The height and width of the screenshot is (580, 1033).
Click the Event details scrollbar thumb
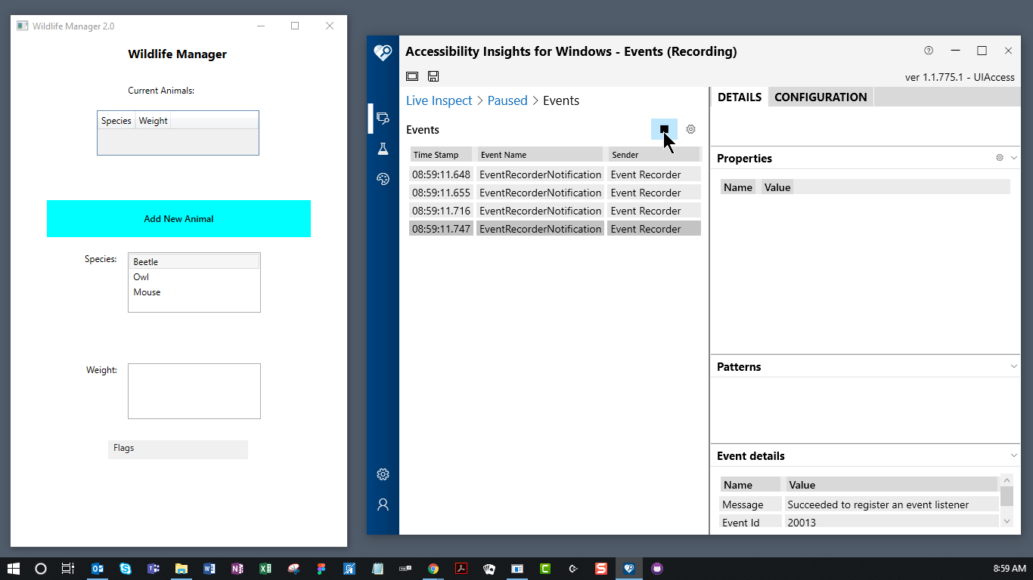(x=1007, y=496)
